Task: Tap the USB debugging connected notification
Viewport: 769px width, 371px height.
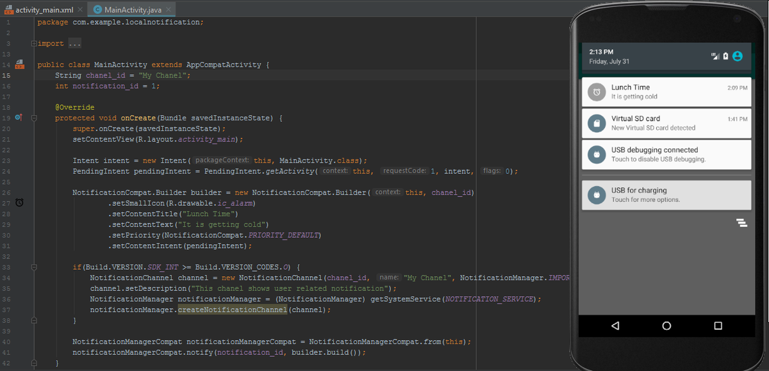Action: (666, 154)
